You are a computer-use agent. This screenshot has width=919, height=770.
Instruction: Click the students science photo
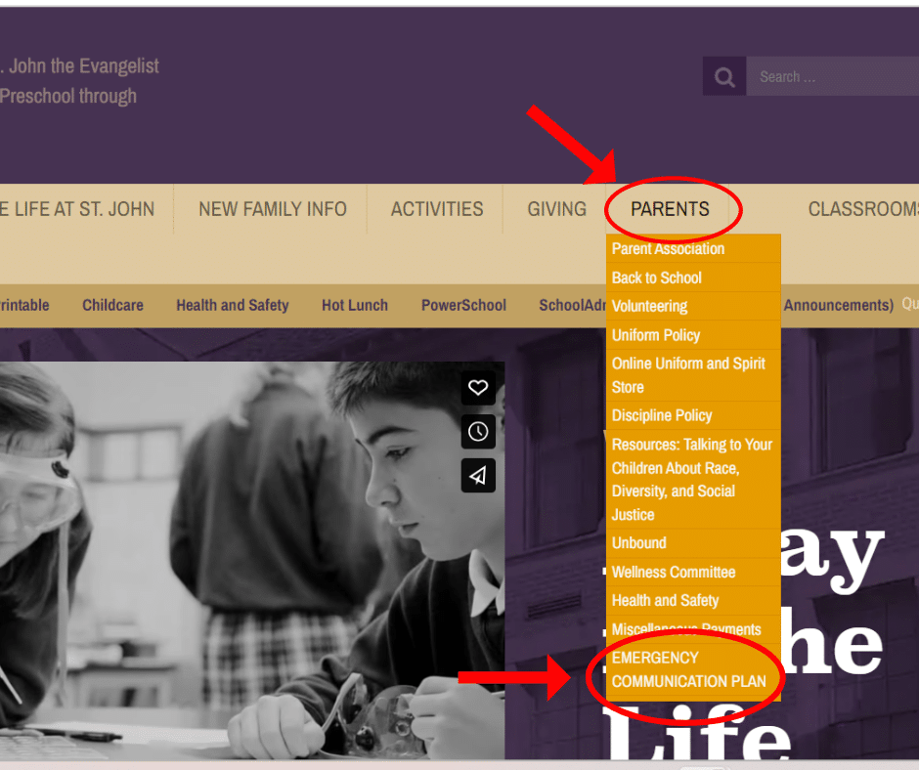click(x=252, y=560)
